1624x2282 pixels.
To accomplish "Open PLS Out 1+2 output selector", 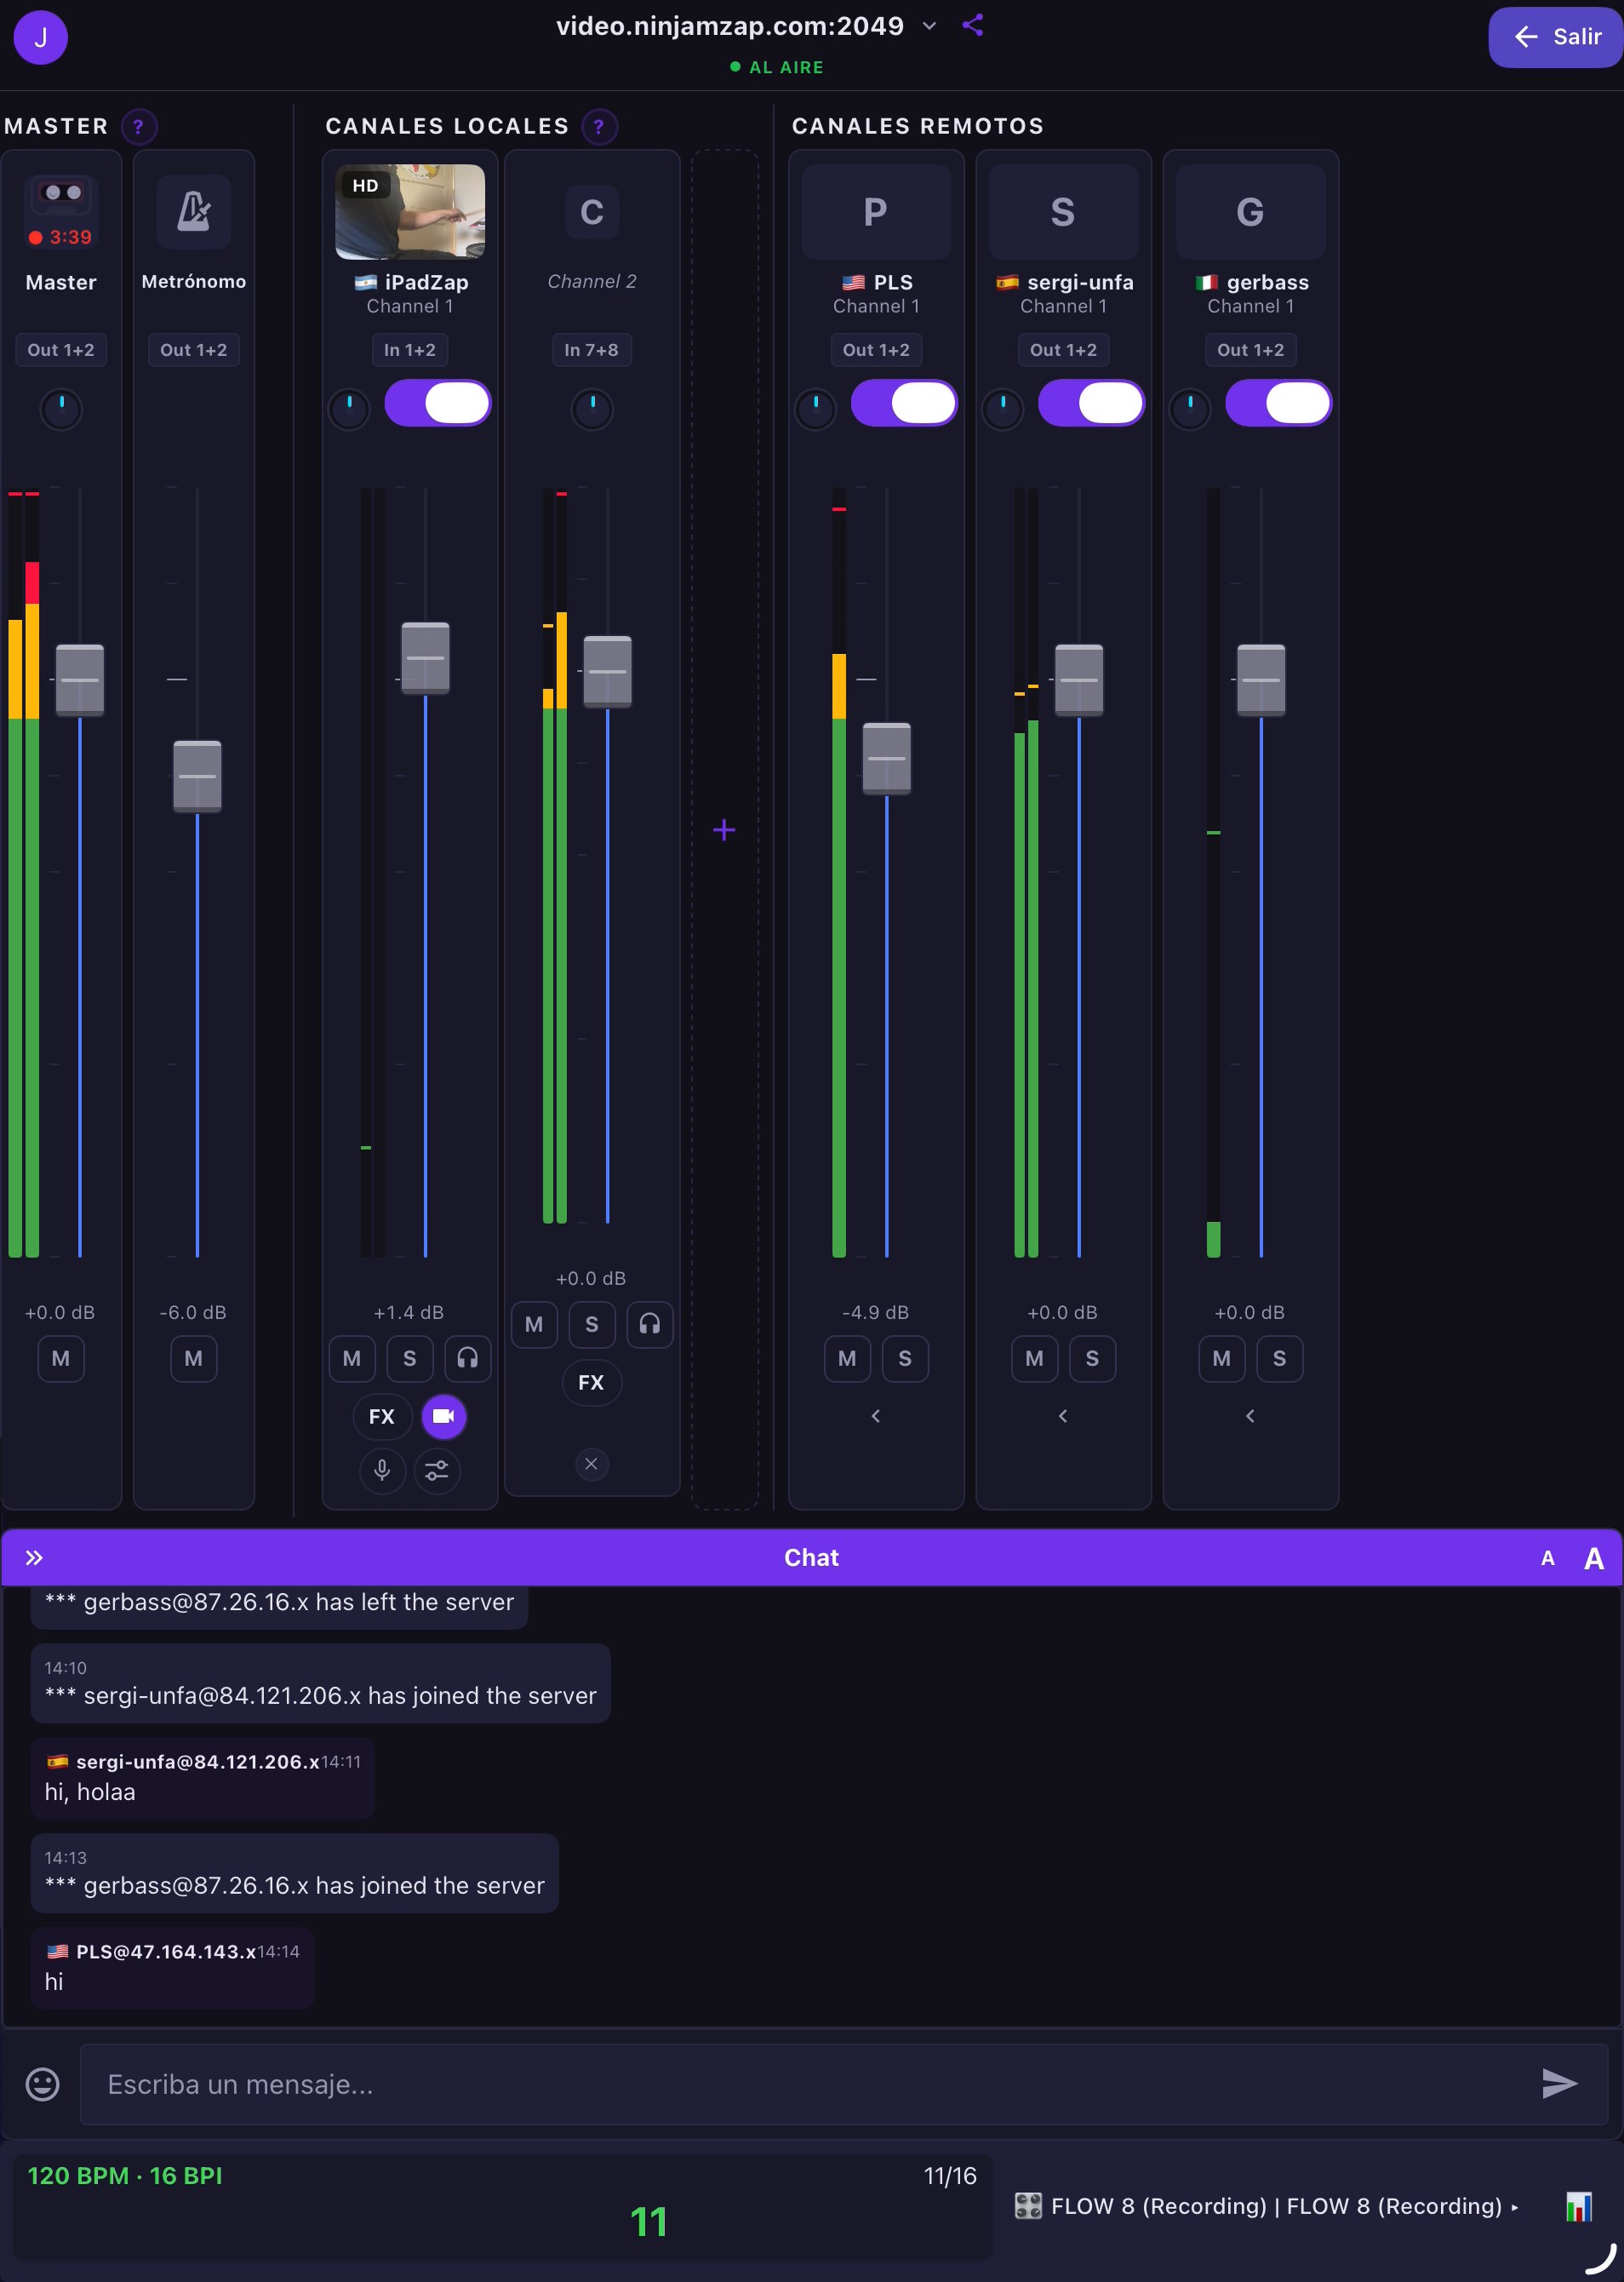I will click(x=876, y=350).
